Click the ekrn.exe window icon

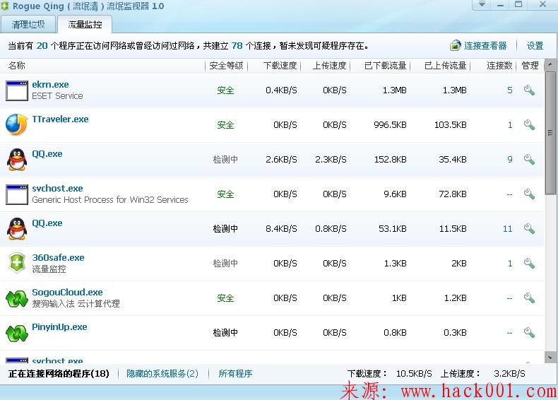tap(17, 91)
